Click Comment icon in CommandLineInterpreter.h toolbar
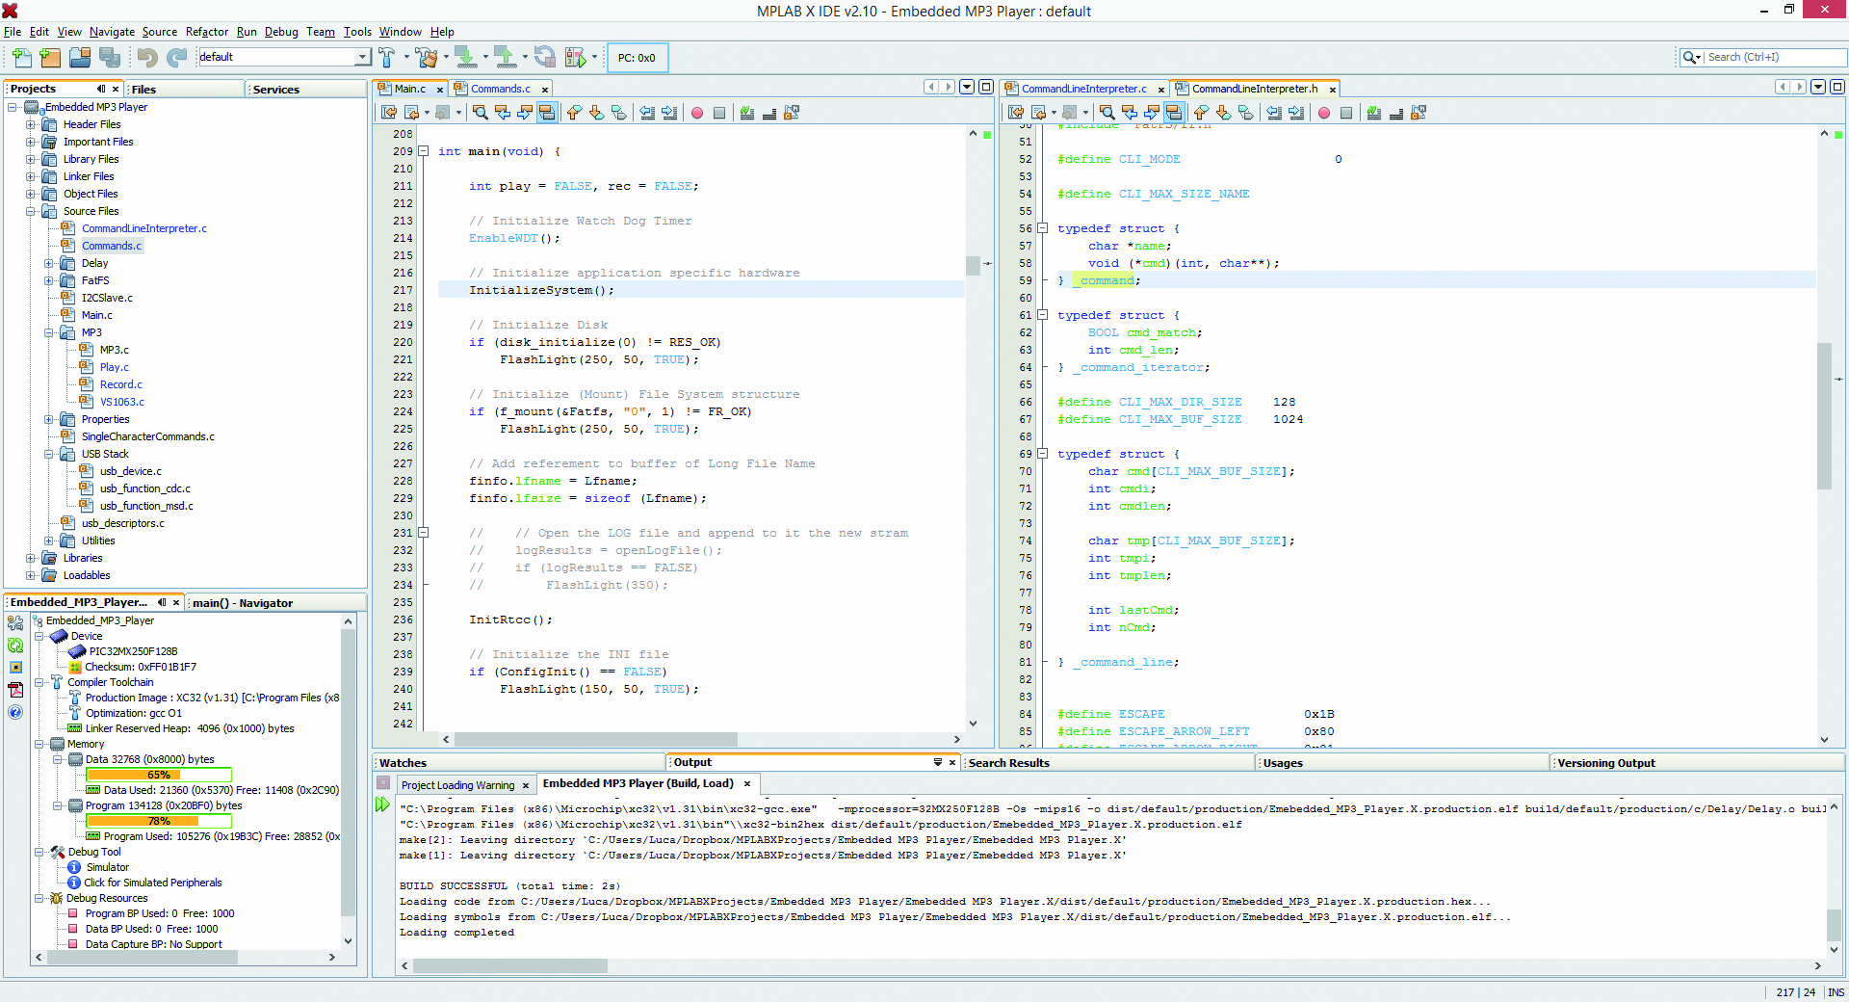The width and height of the screenshot is (1849, 1002). [x=1374, y=113]
